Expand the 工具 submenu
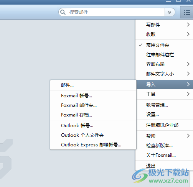 tap(165, 94)
